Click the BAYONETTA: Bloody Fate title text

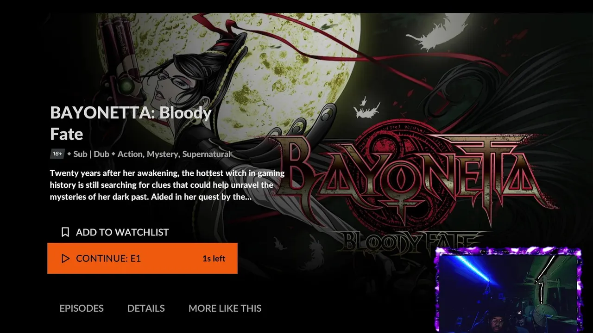click(131, 123)
